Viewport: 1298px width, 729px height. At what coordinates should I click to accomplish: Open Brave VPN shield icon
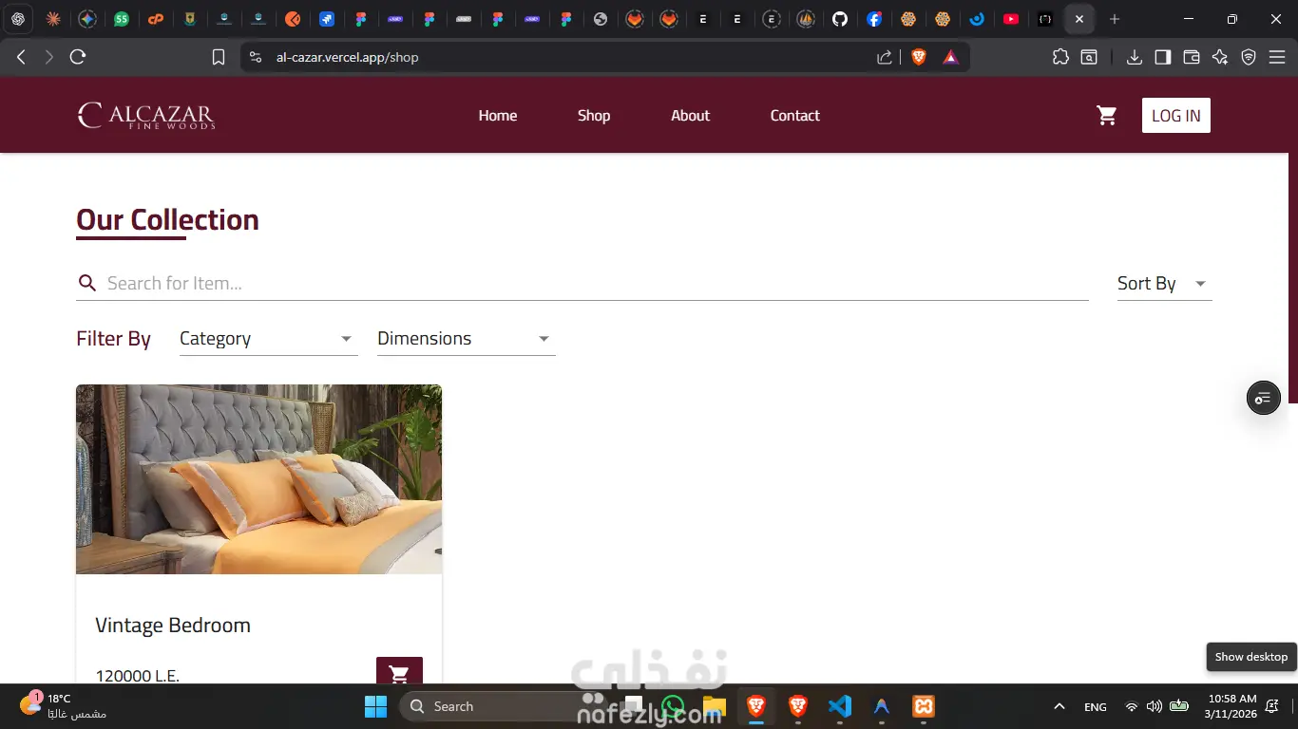click(x=1249, y=57)
